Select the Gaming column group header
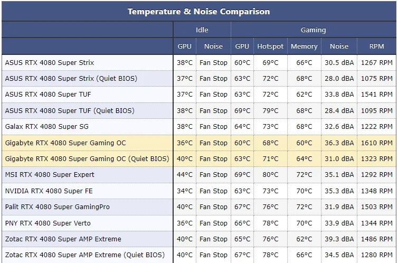 click(313, 30)
